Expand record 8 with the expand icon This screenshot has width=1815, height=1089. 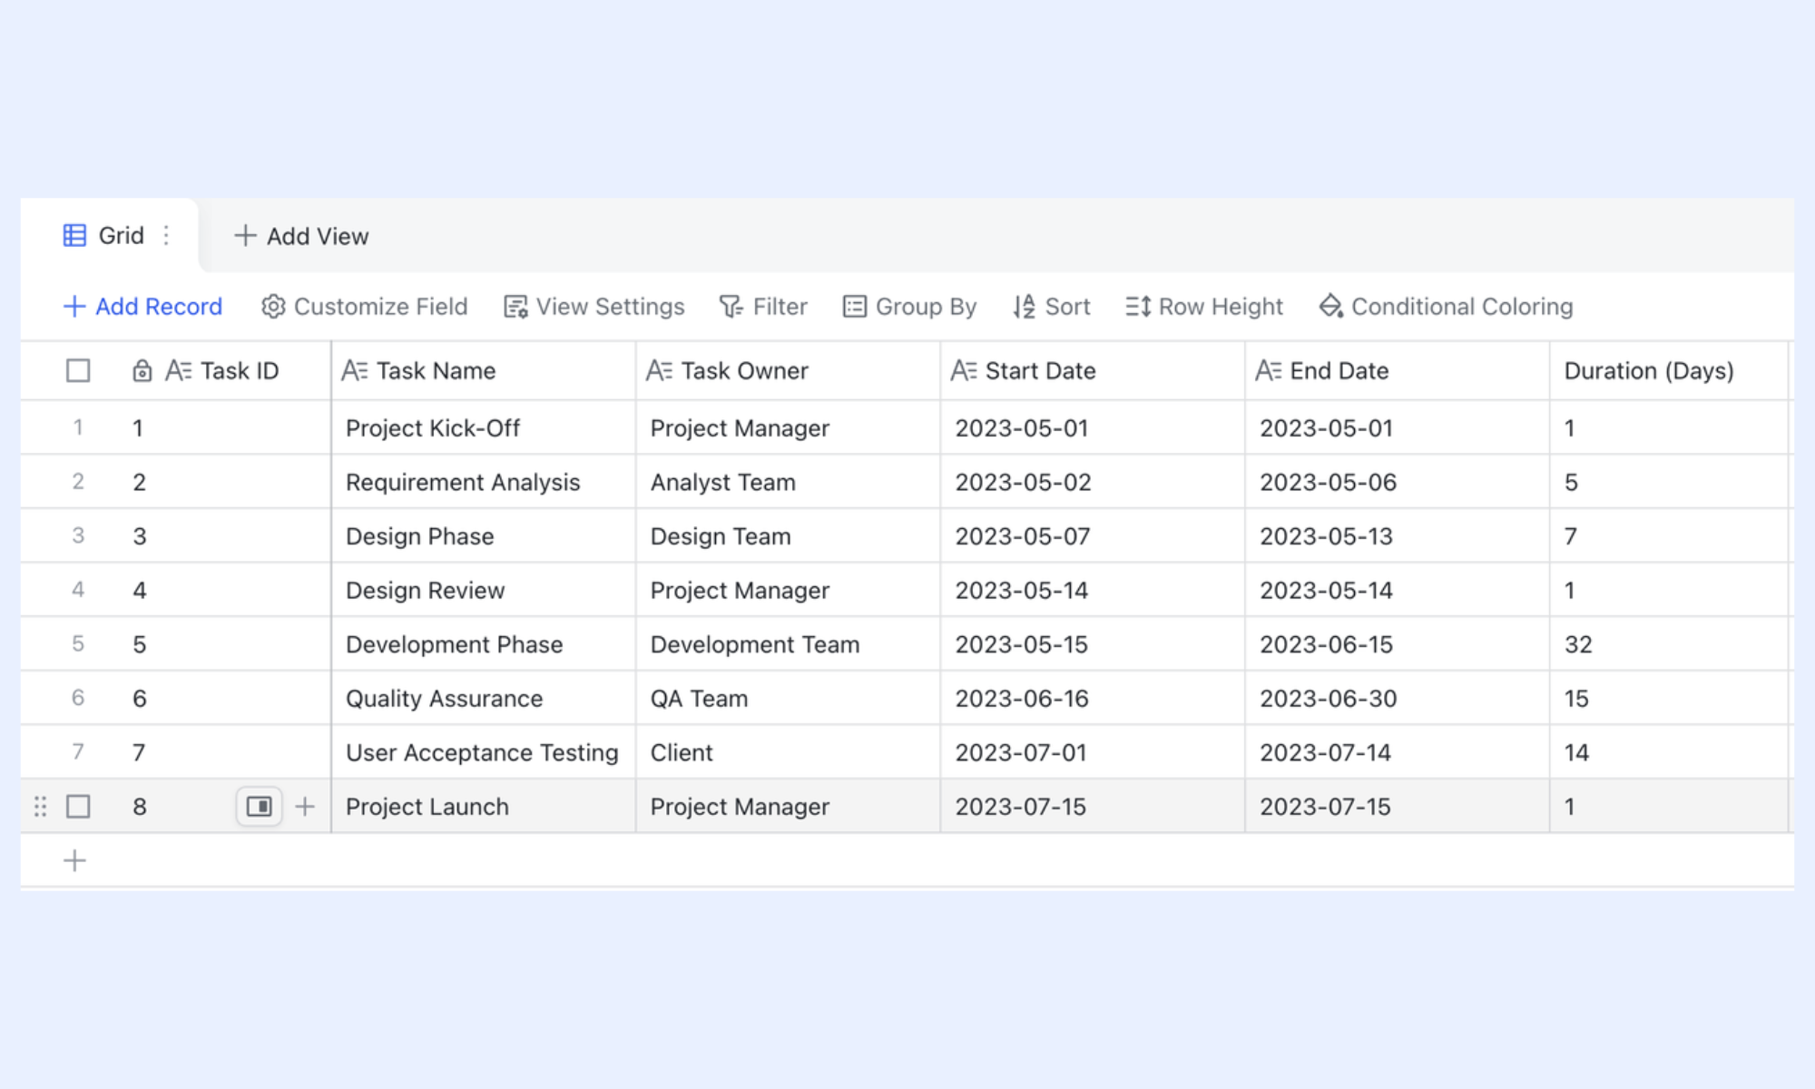(x=259, y=806)
